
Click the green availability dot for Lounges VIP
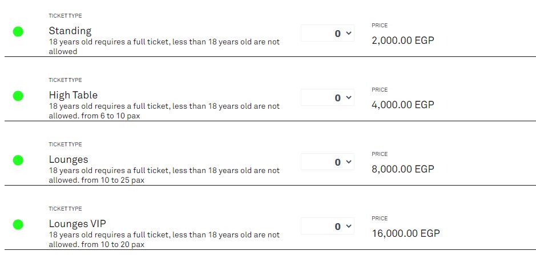tap(18, 225)
